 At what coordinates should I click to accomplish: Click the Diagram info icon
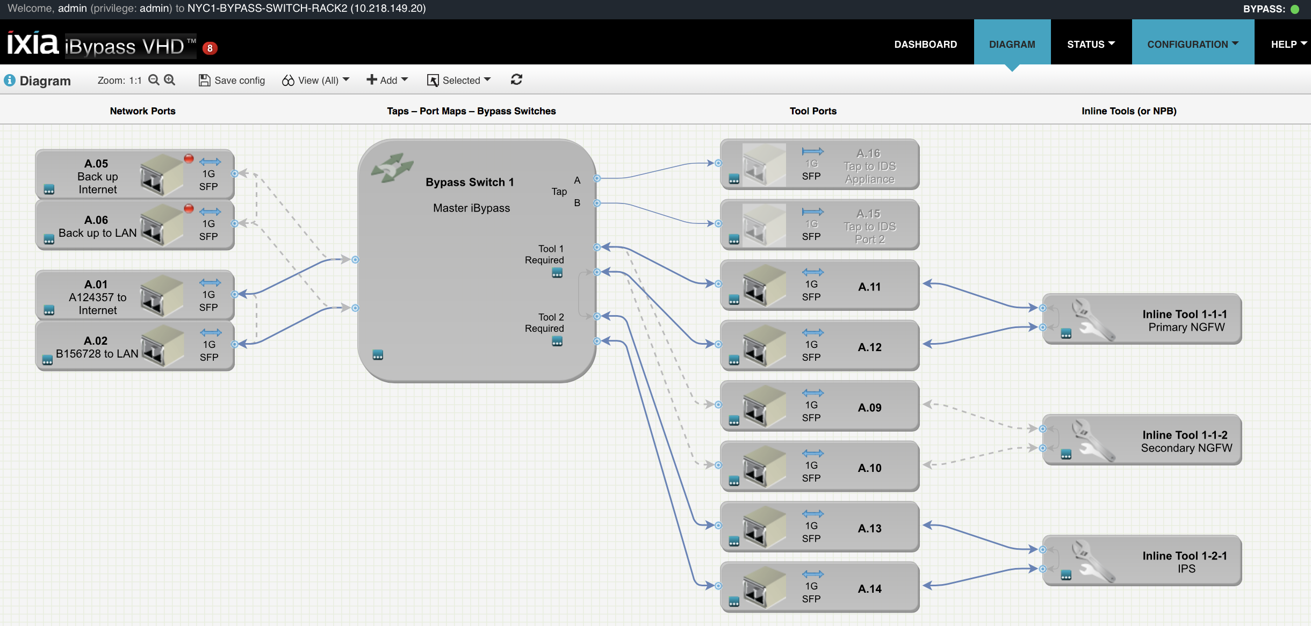[10, 81]
